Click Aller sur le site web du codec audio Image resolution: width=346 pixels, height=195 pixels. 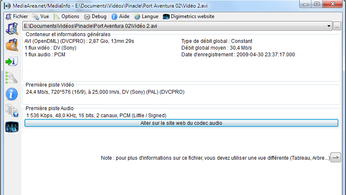[181, 123]
